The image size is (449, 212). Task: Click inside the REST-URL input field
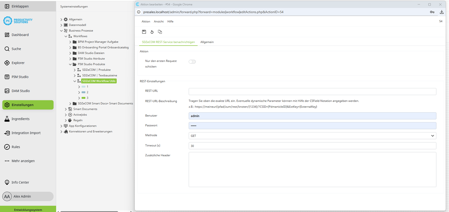(312, 91)
